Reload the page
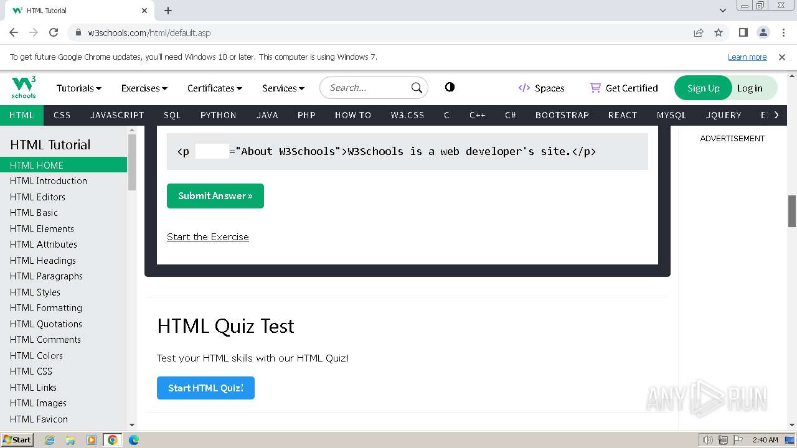Screen dimensions: 797x448 54,32
